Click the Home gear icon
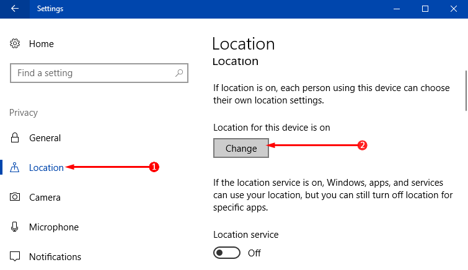 15,43
